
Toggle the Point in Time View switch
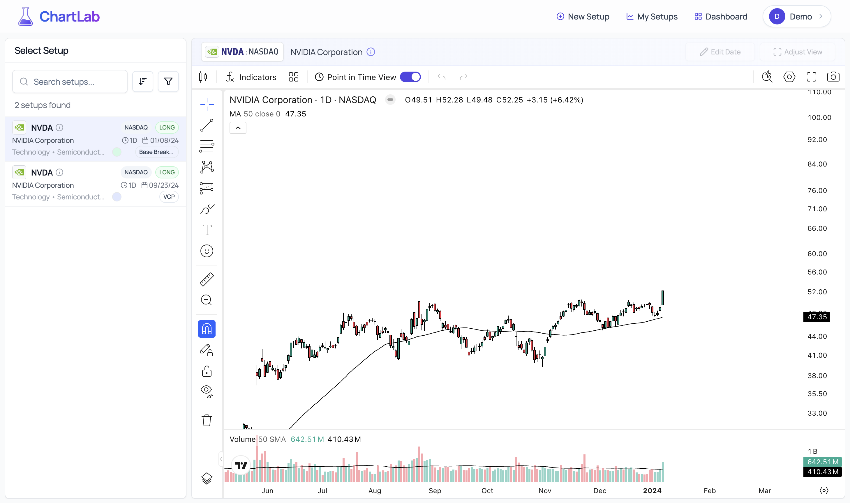[410, 77]
